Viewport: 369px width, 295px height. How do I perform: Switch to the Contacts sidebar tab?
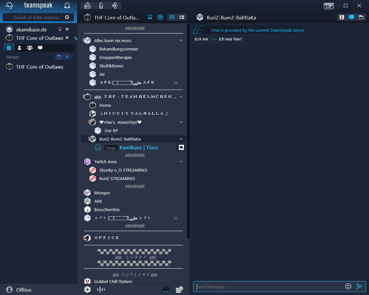click(19, 48)
